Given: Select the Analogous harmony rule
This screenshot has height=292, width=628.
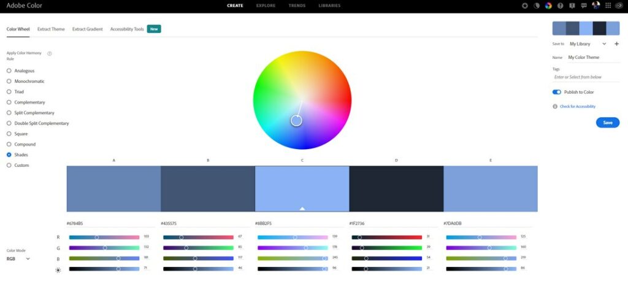Looking at the screenshot, I should pyautogui.click(x=9, y=71).
